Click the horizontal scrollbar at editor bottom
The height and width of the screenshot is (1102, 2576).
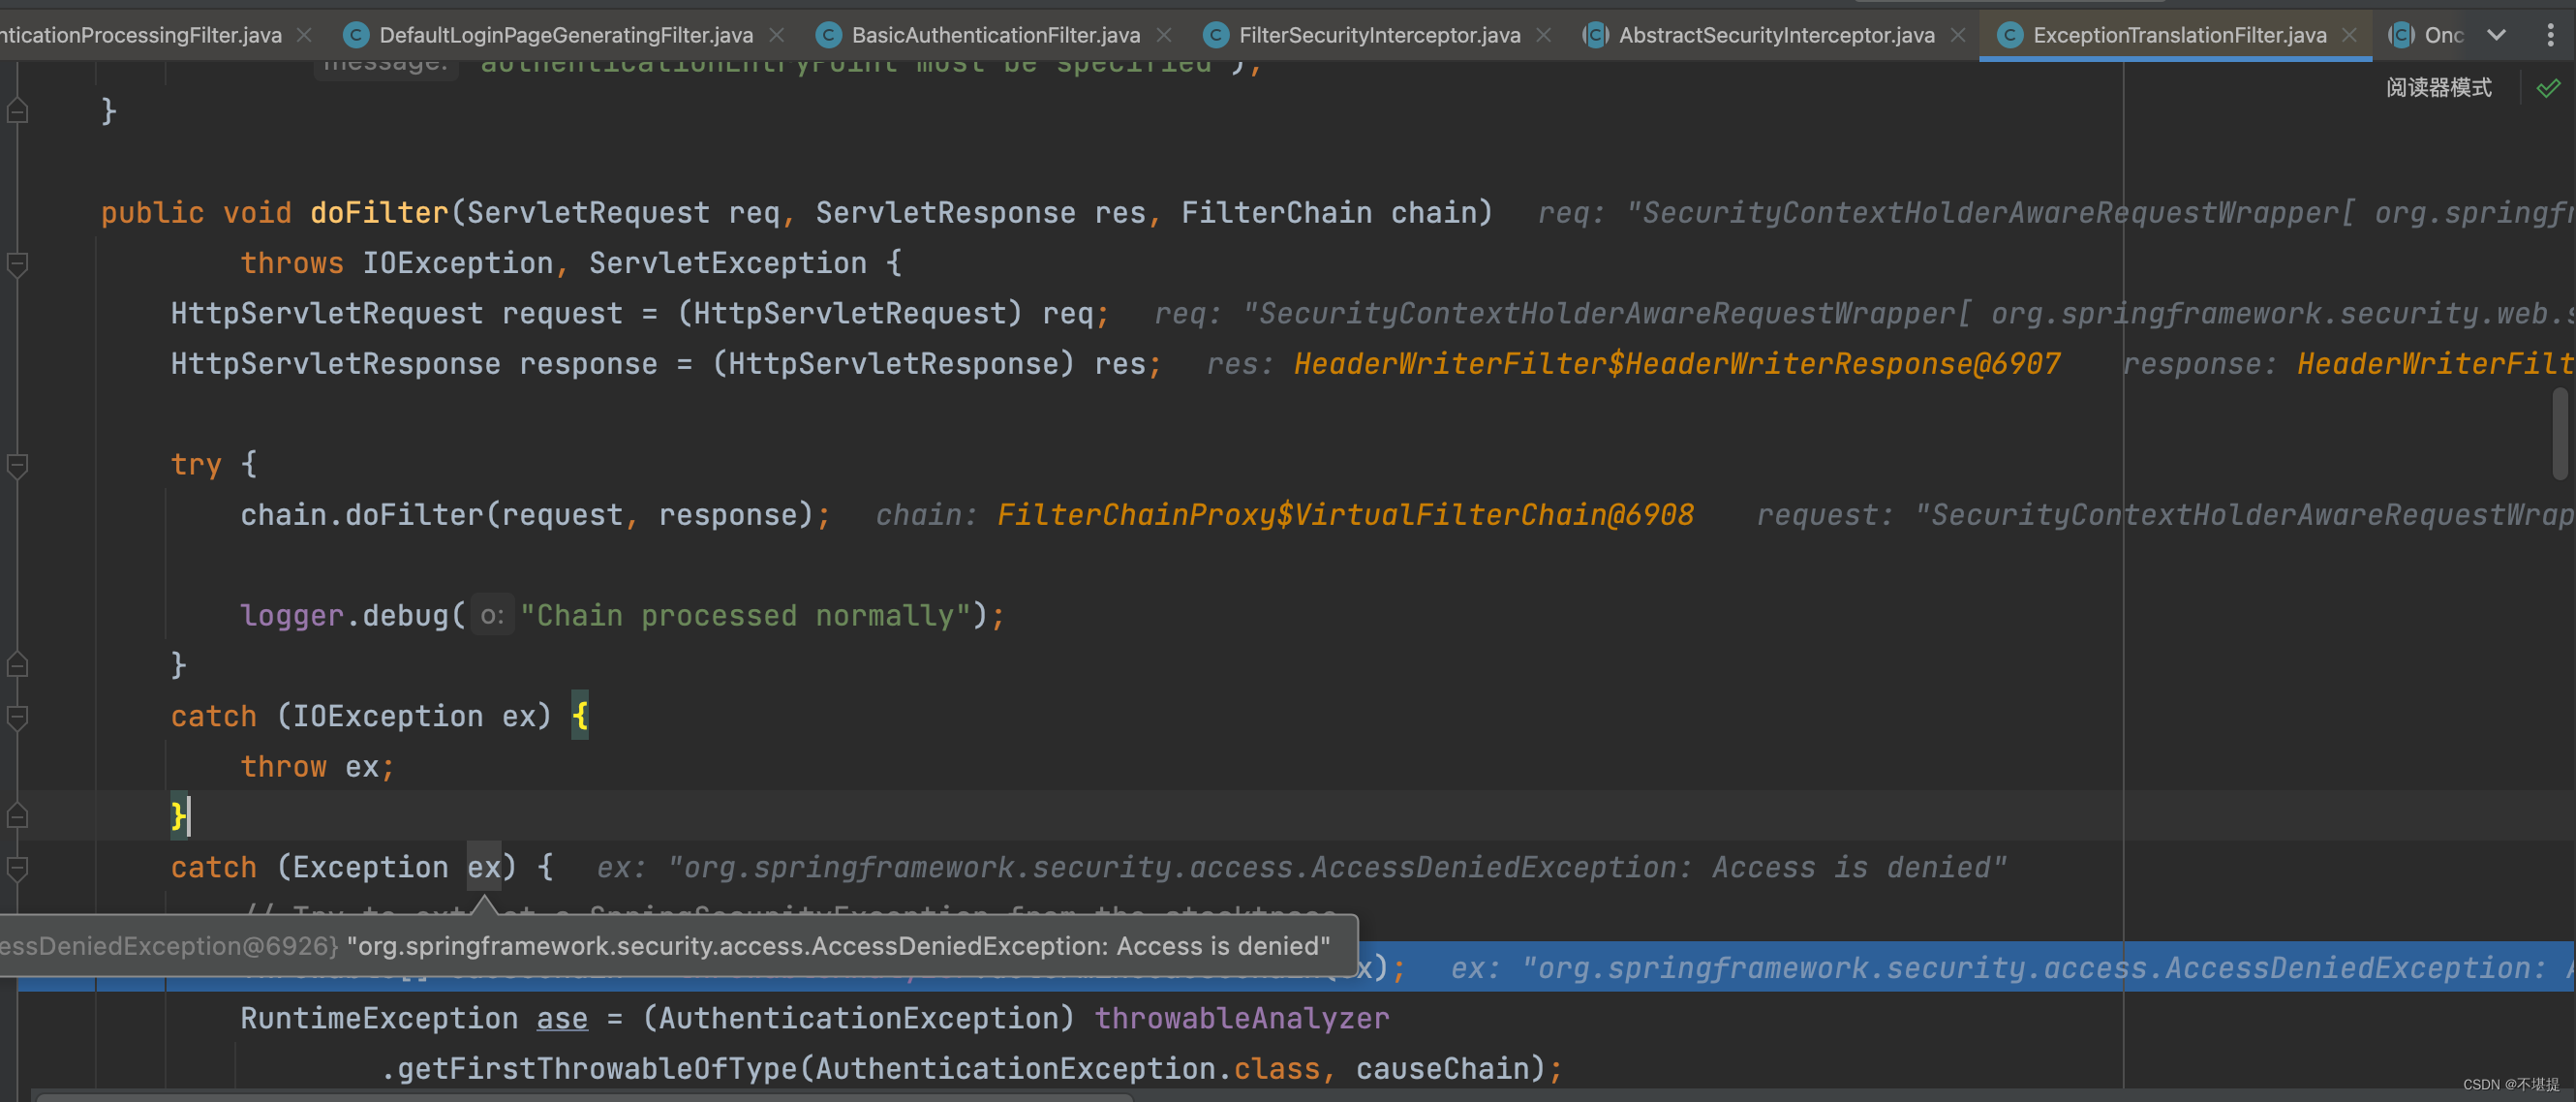click(x=585, y=1097)
